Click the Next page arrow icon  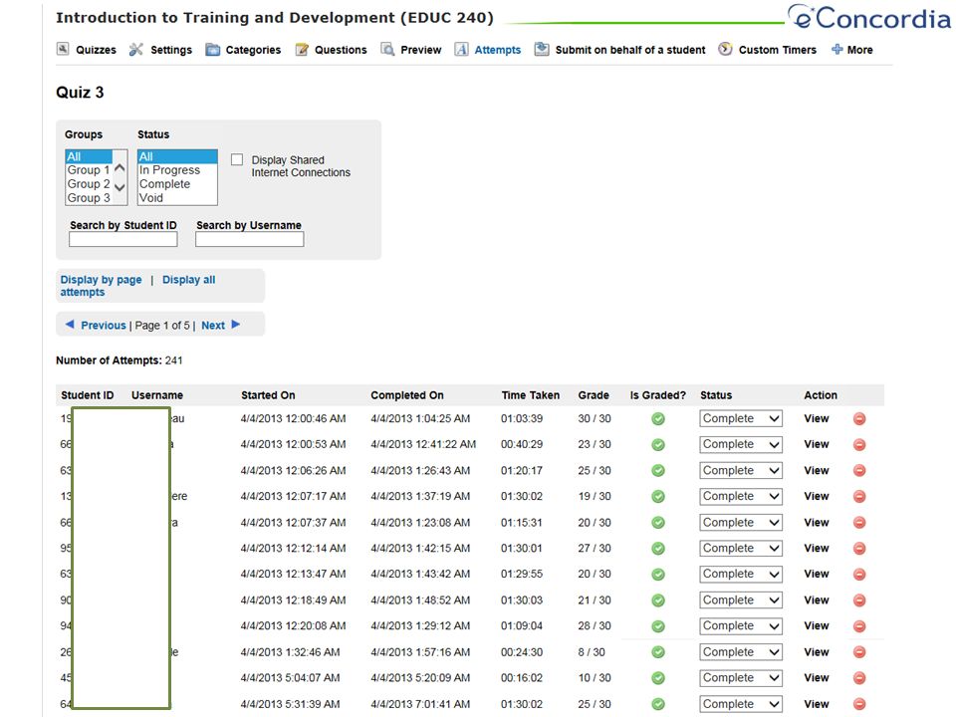tap(236, 325)
